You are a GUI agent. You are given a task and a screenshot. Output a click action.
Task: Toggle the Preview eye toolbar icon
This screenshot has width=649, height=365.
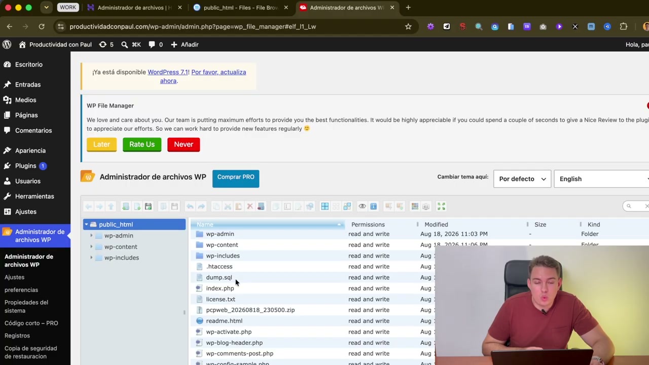pos(363,206)
